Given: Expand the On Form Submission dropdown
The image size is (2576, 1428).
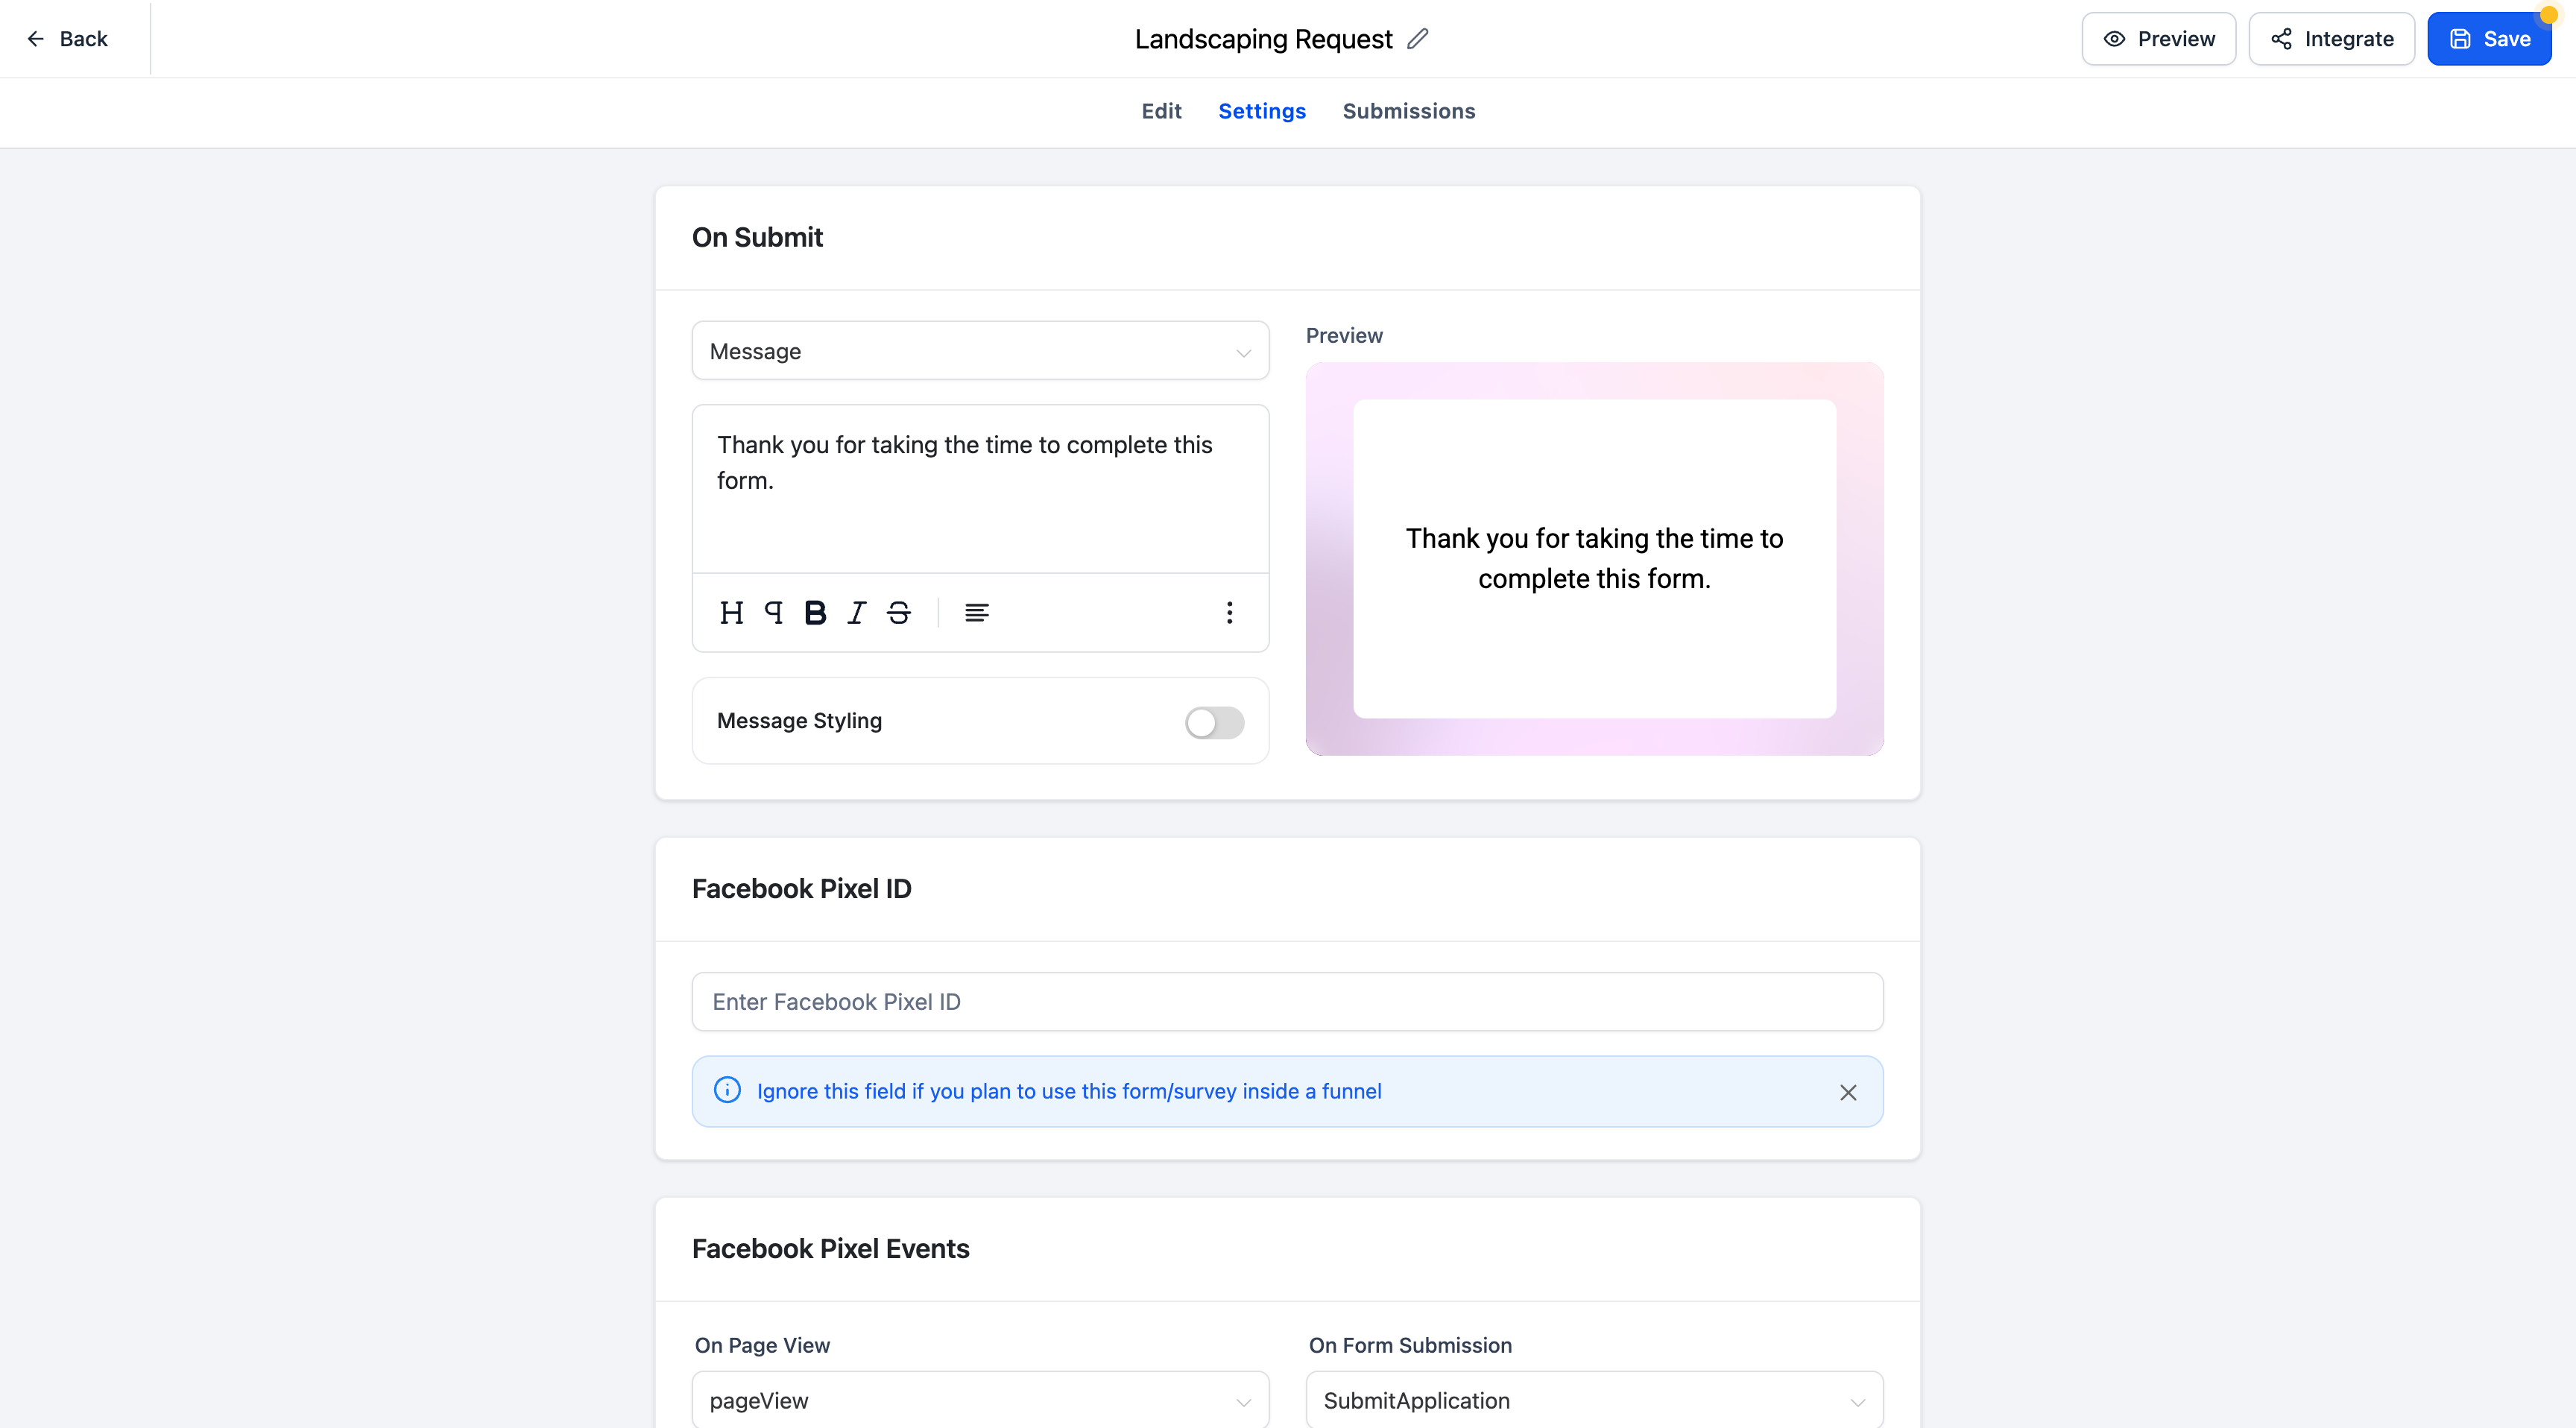Looking at the screenshot, I should pos(1594,1400).
